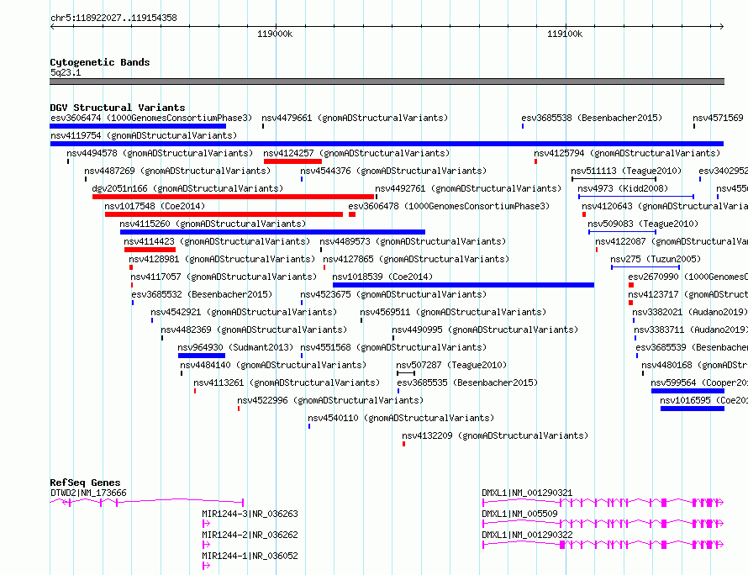This screenshot has height=575, width=748.
Task: Select the MIR1244-1|NR_036052 gene arrow glyph
Action: coord(206,566)
